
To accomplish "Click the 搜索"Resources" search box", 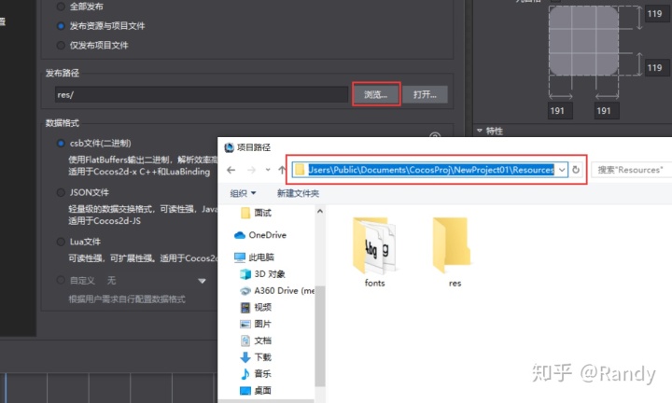I will click(632, 170).
